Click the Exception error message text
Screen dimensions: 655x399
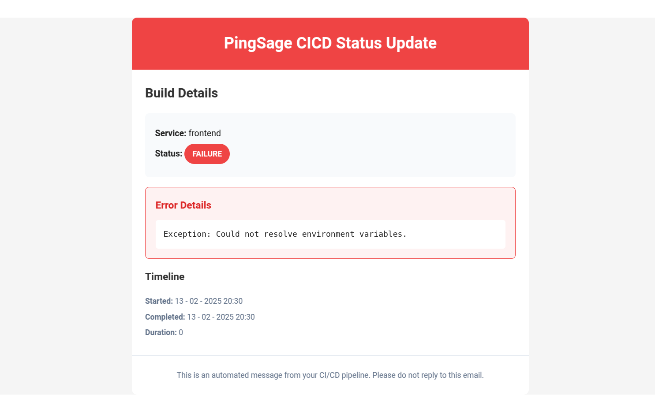click(284, 234)
